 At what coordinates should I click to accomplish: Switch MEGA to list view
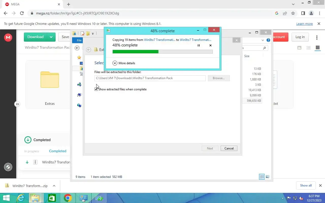[308, 48]
